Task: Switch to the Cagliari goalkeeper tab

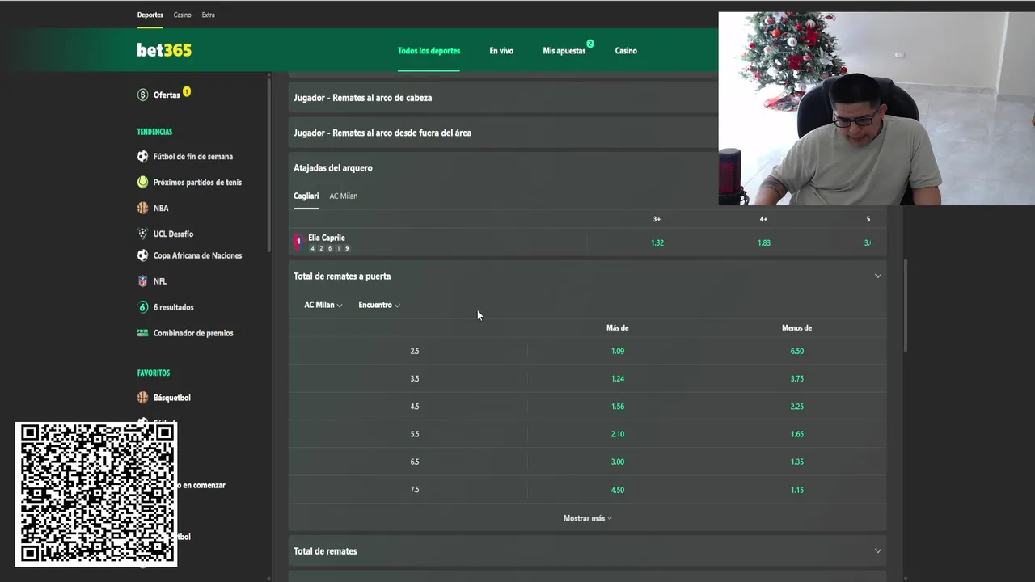Action: point(306,196)
